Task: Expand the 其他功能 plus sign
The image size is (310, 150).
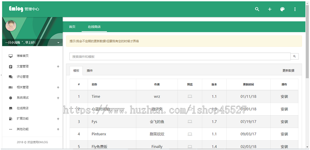Action: pyautogui.click(x=58, y=129)
